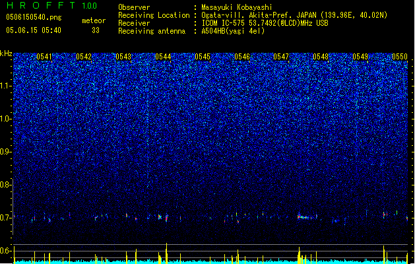Click the 0.6 kHz axis label

[x=6, y=251]
